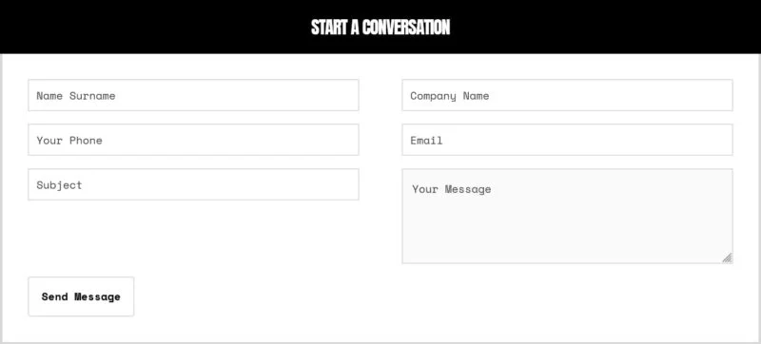Viewport: 761px width, 344px height.
Task: Click the 'Name Surname' placeholder text
Action: [76, 95]
